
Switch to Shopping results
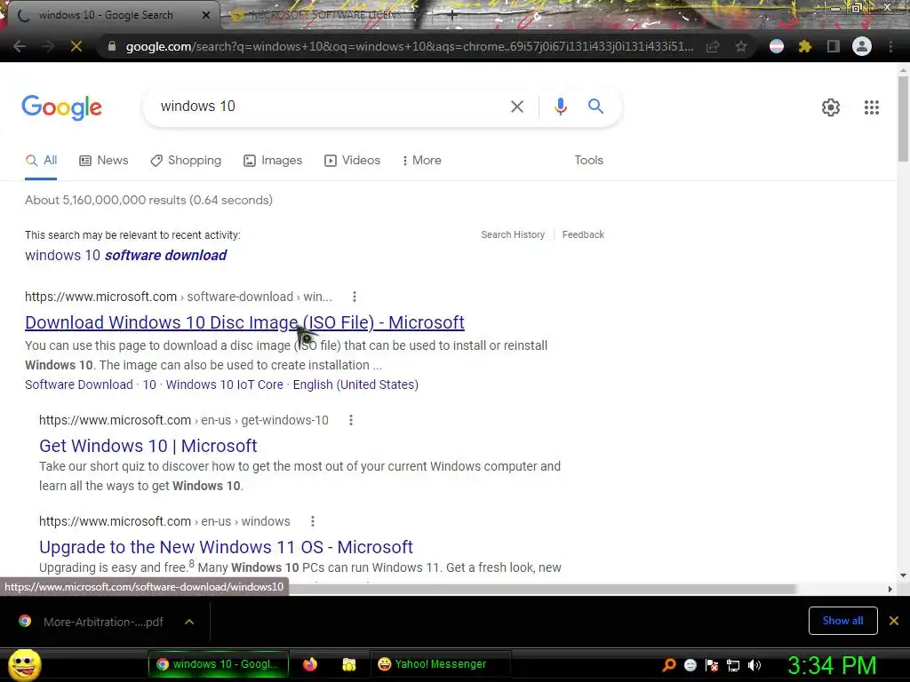[x=186, y=161]
